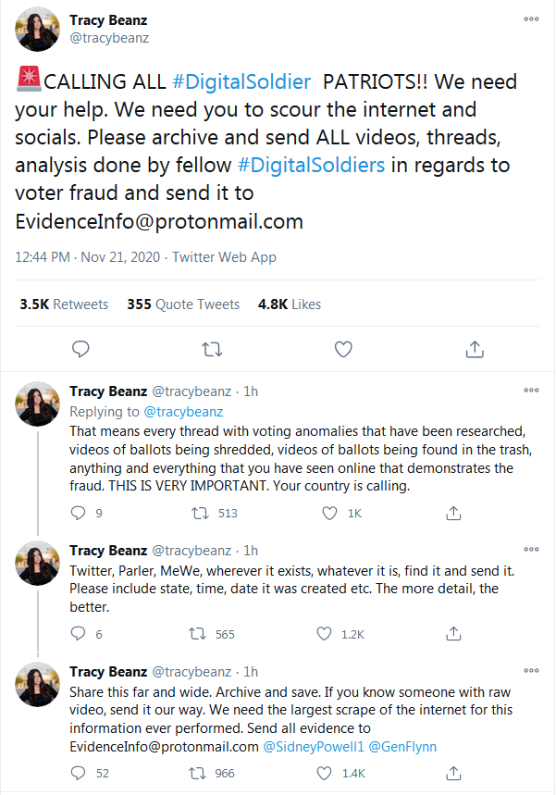
Task: Share the Twitter, Parler, MeWe reply
Action: click(x=453, y=633)
